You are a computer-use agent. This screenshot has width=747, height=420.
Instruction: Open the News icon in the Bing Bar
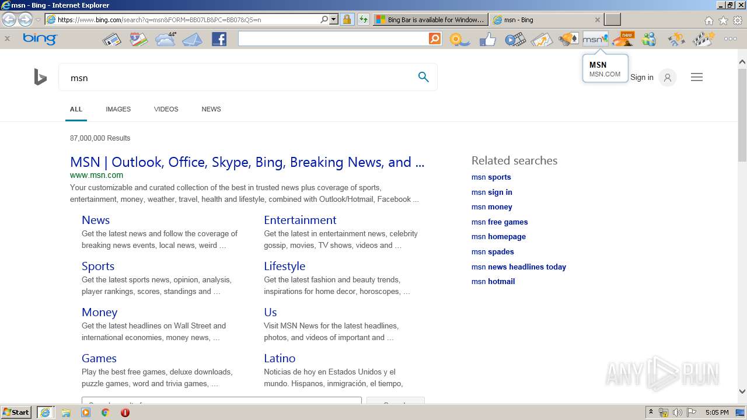tap(111, 40)
